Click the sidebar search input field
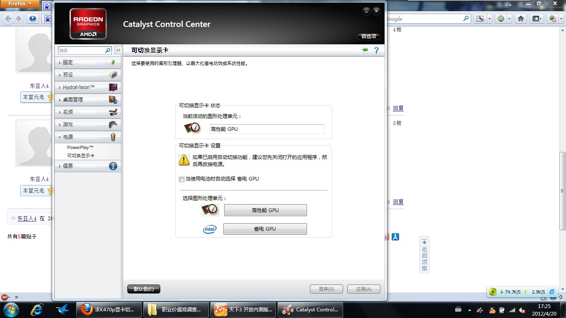 point(81,51)
